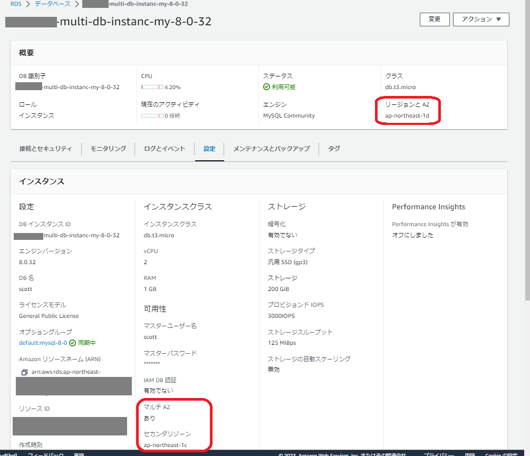This screenshot has height=456, width=530.
Task: Select the 汎用 SSD (gp3) storage type
Action: pyautogui.click(x=287, y=262)
